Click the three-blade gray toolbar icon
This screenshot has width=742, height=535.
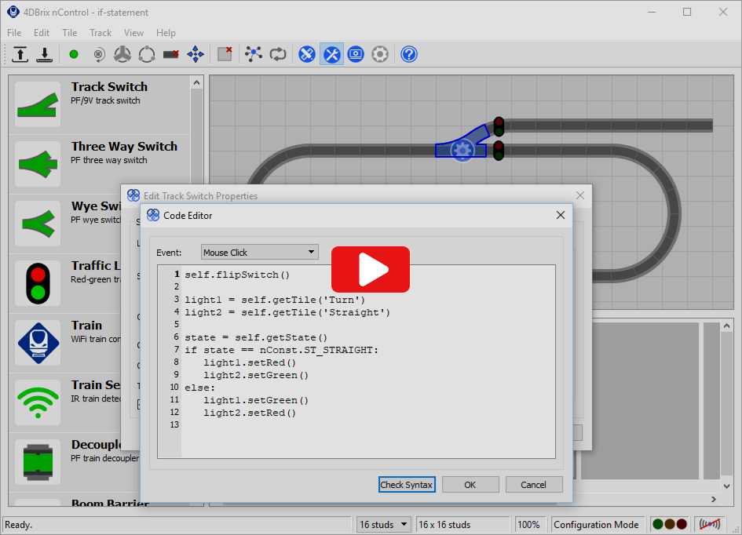[122, 54]
